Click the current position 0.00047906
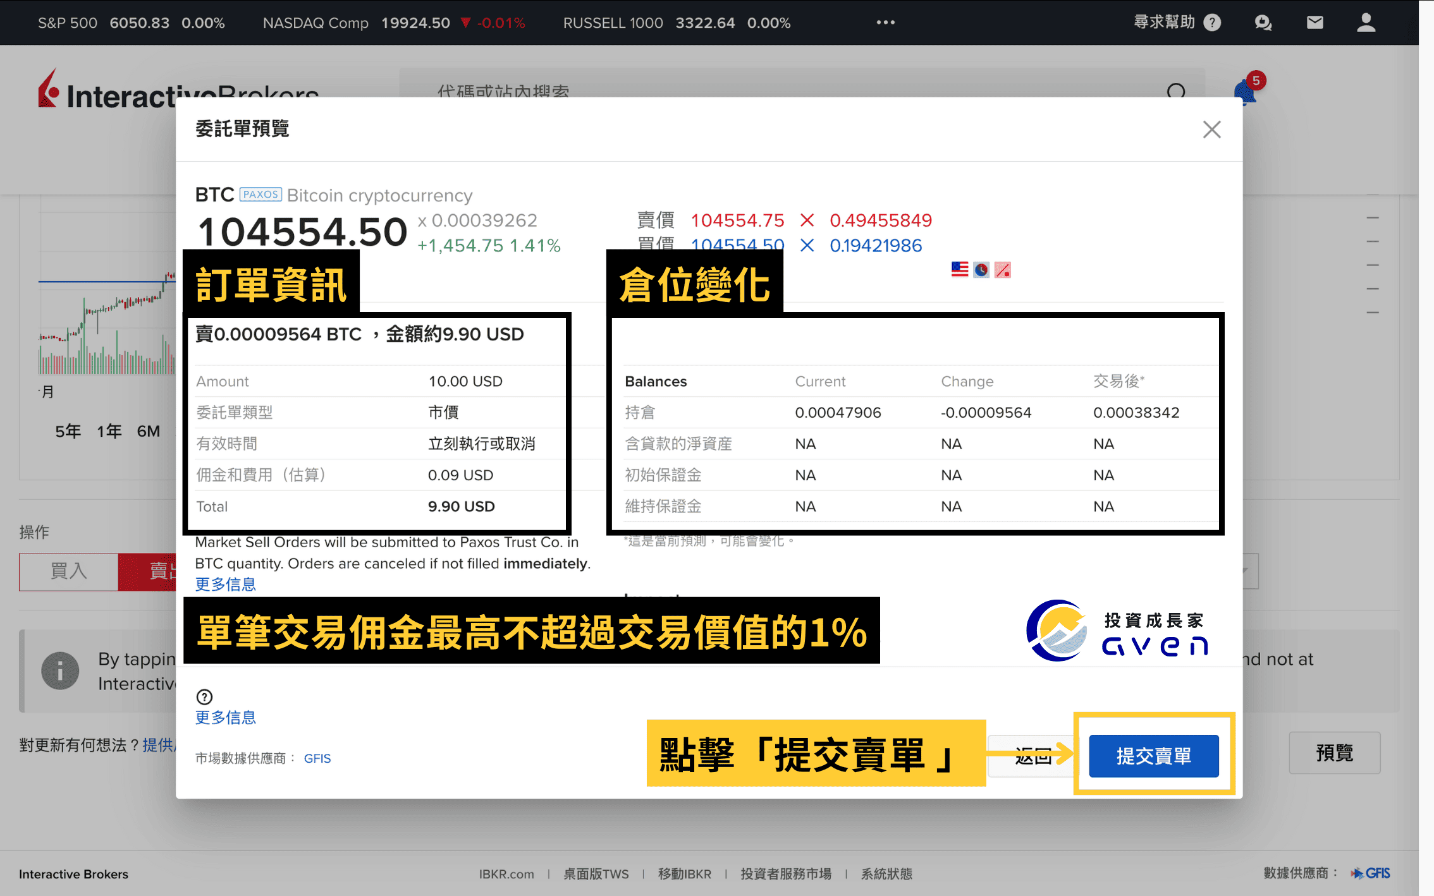Screen dimensions: 1434x896 (x=838, y=413)
